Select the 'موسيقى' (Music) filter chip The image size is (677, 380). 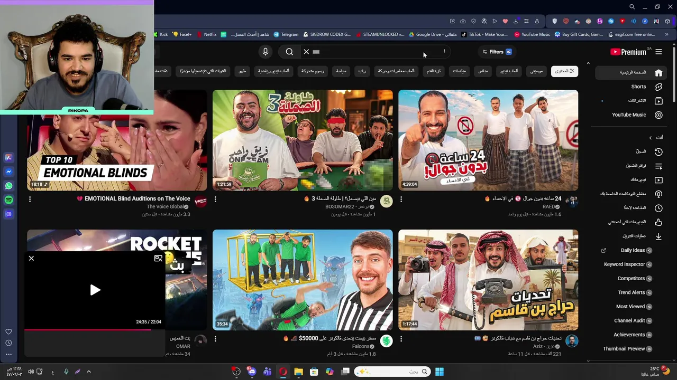point(536,71)
